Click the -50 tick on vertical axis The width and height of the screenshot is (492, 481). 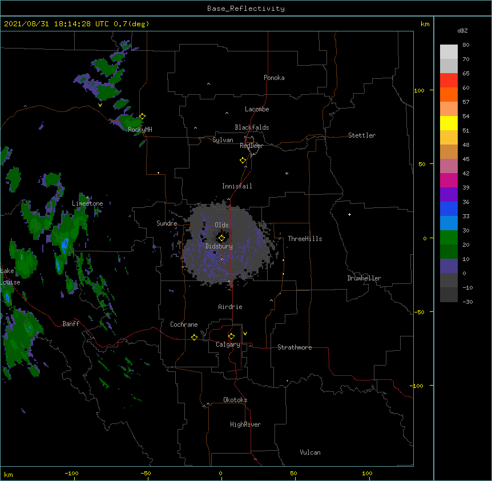[x=419, y=312]
